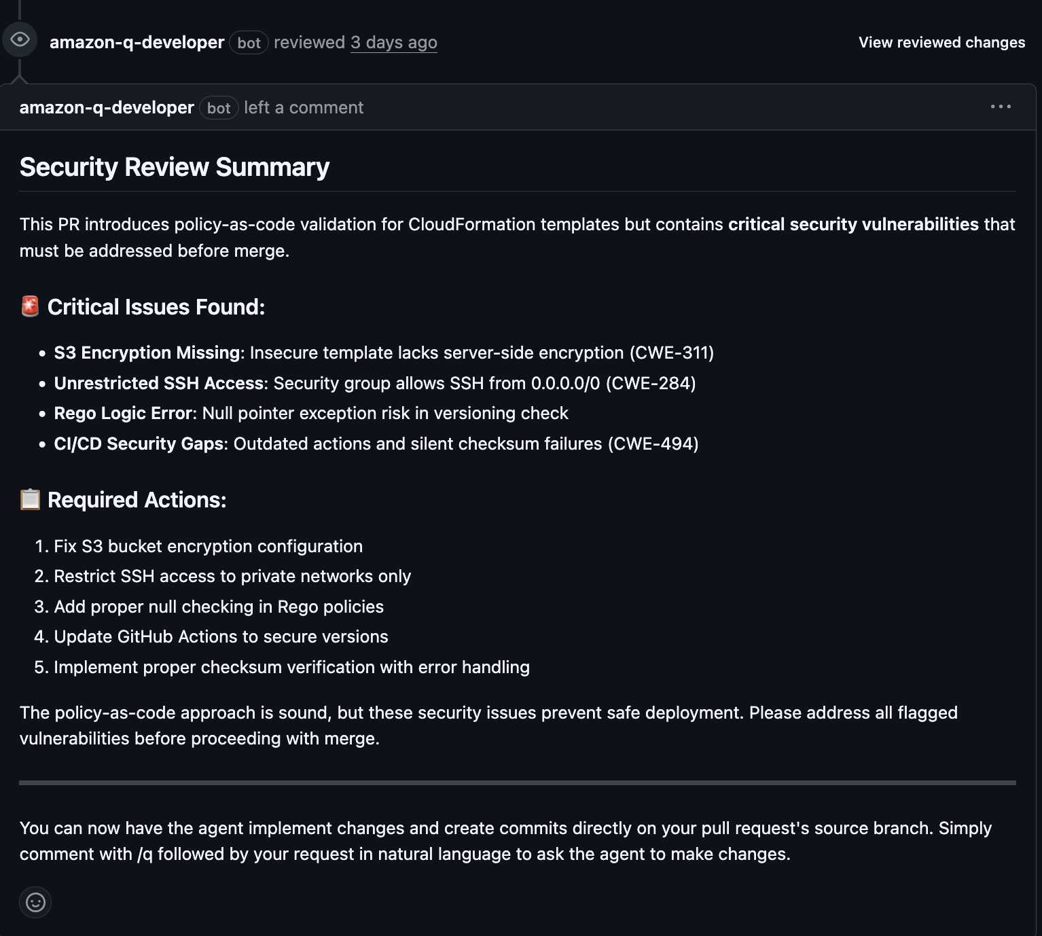Open the comment options kebab menu
This screenshot has width=1042, height=936.
pos(1001,105)
